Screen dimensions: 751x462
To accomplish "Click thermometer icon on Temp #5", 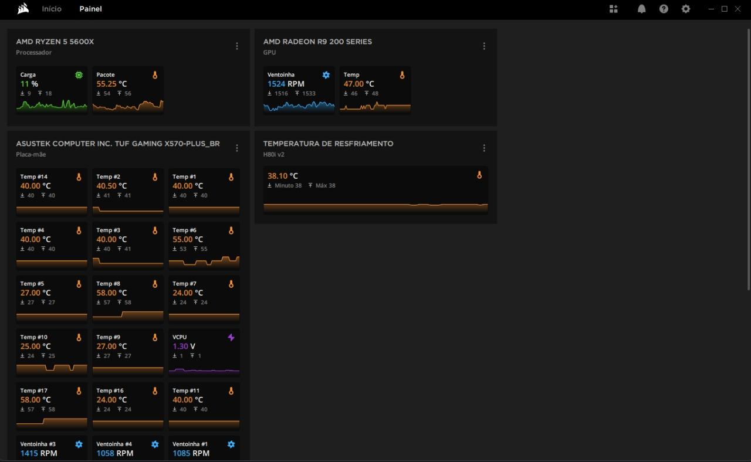I will (79, 284).
